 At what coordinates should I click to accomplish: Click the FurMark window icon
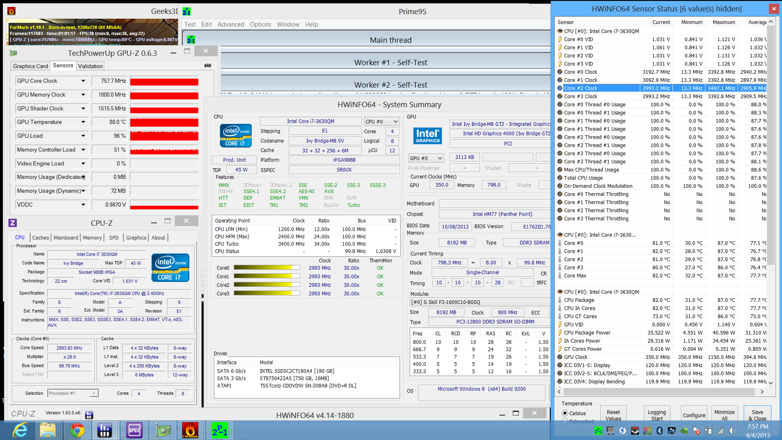(x=11, y=11)
